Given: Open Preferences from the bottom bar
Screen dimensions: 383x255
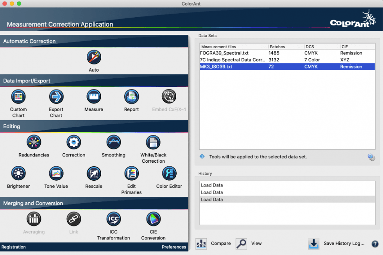Looking at the screenshot, I should pyautogui.click(x=174, y=247).
